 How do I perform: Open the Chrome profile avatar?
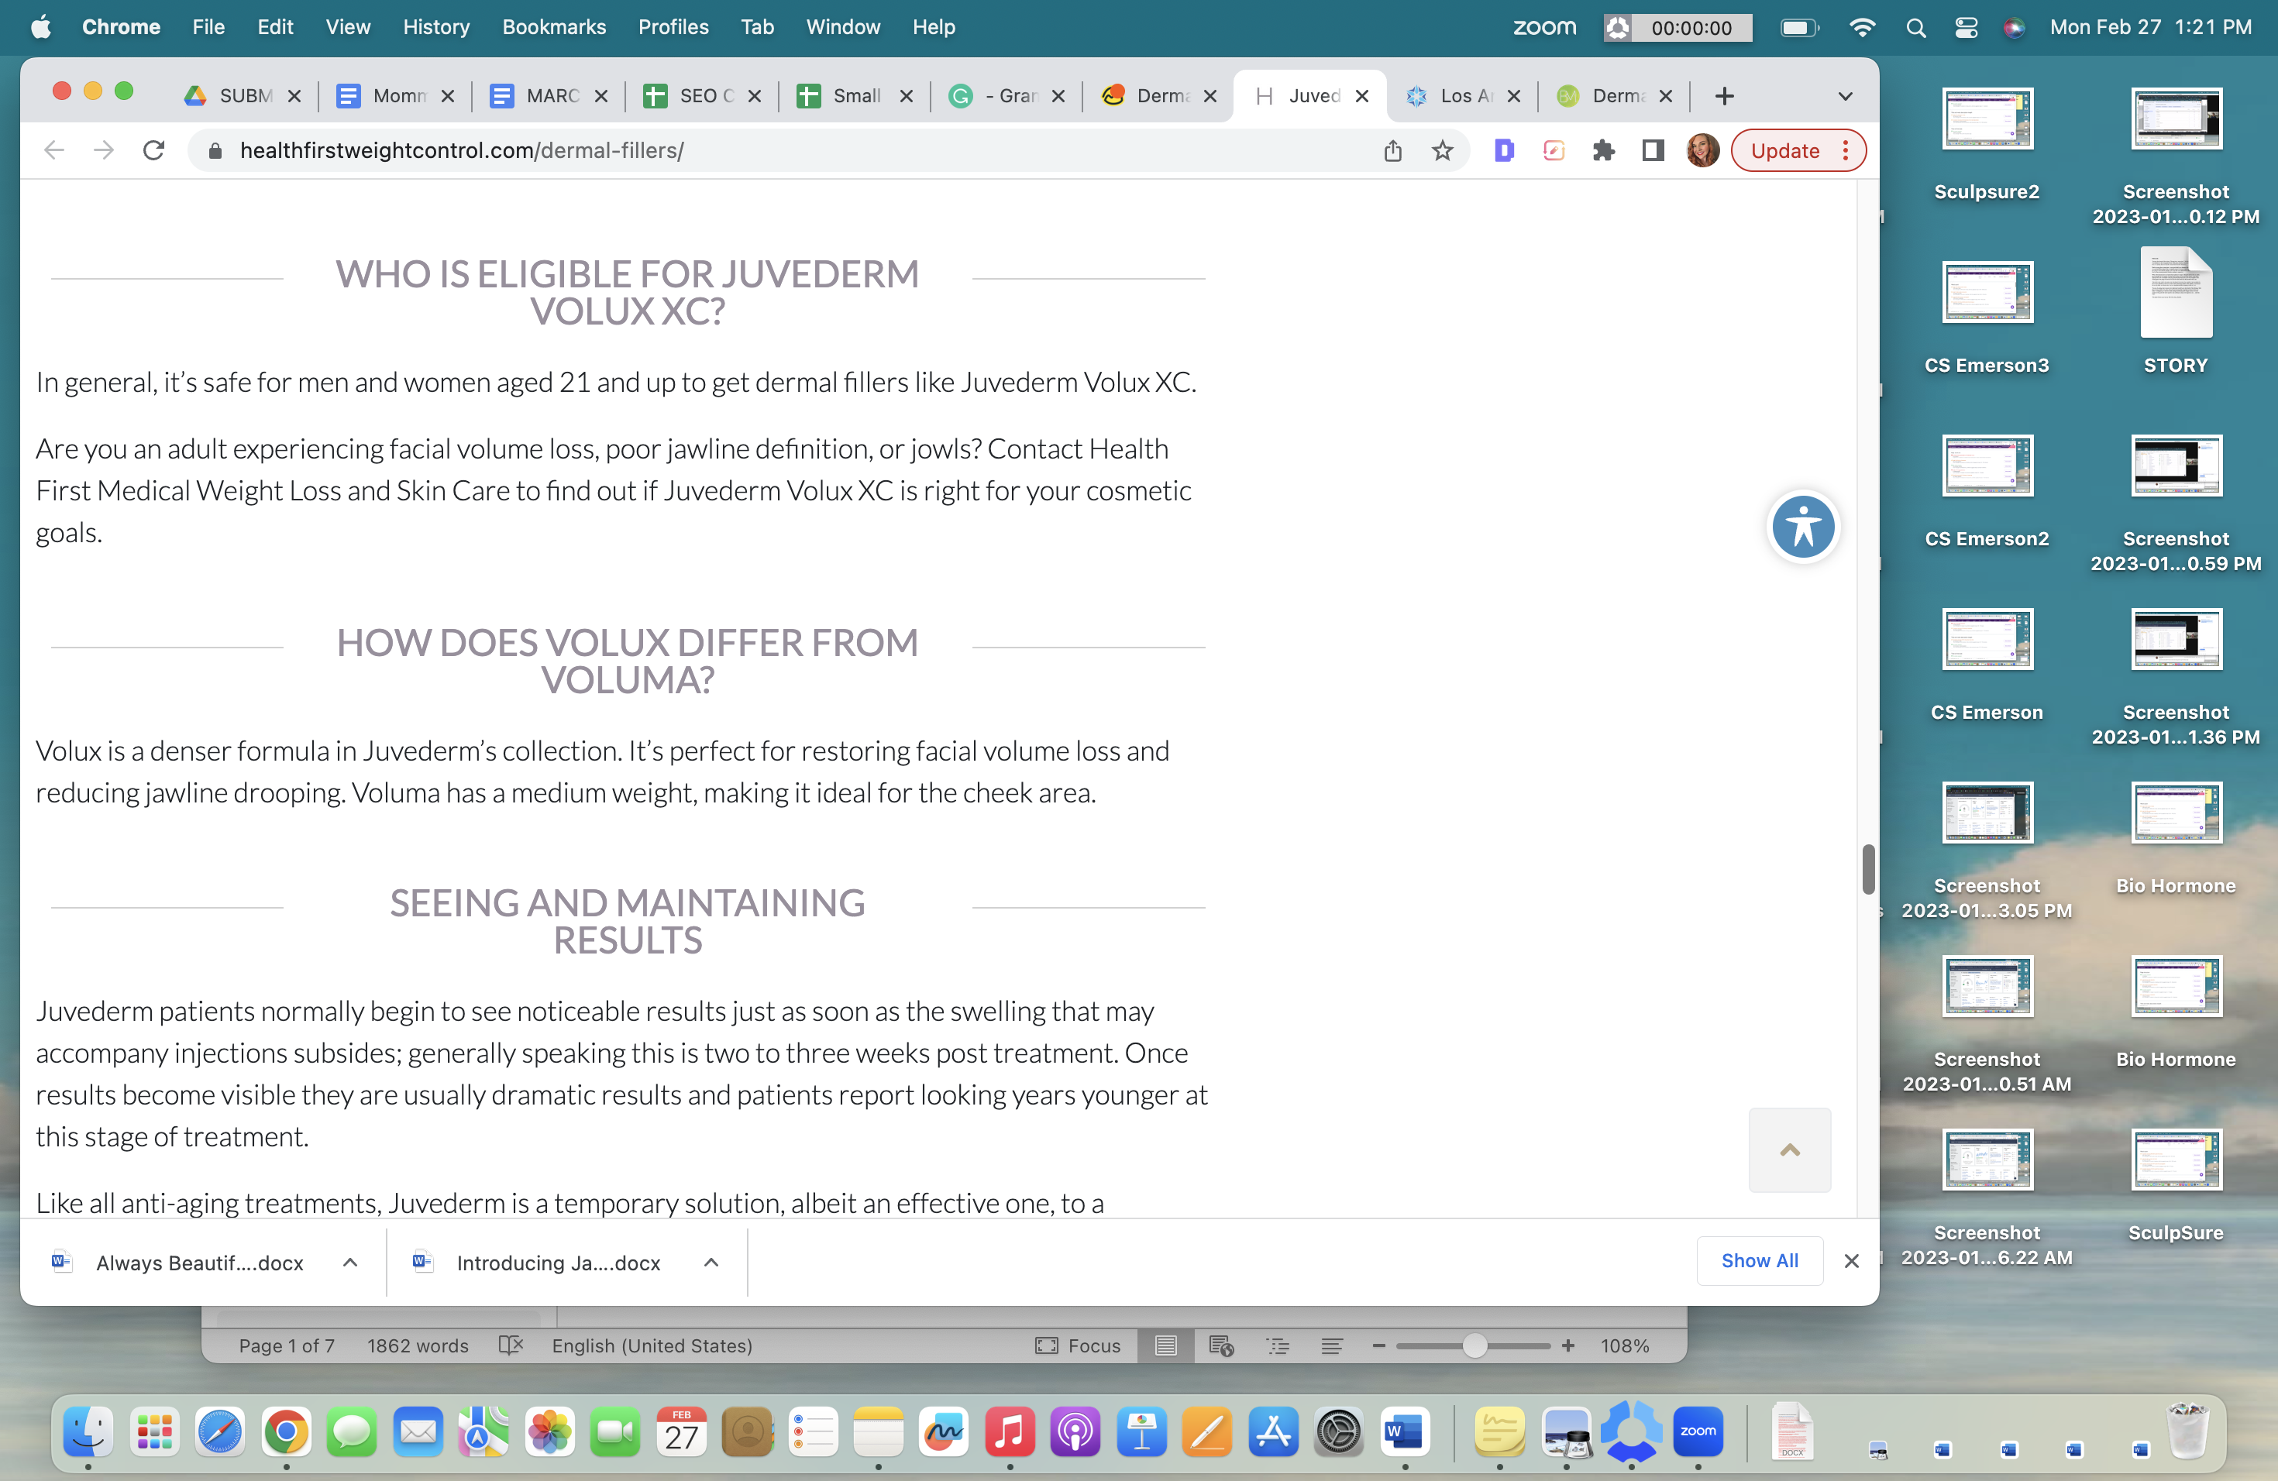(x=1703, y=150)
